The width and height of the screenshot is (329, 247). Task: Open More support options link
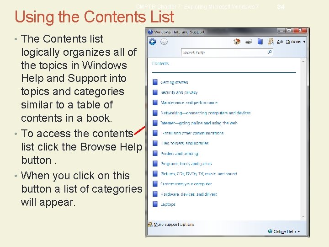[x=174, y=224]
